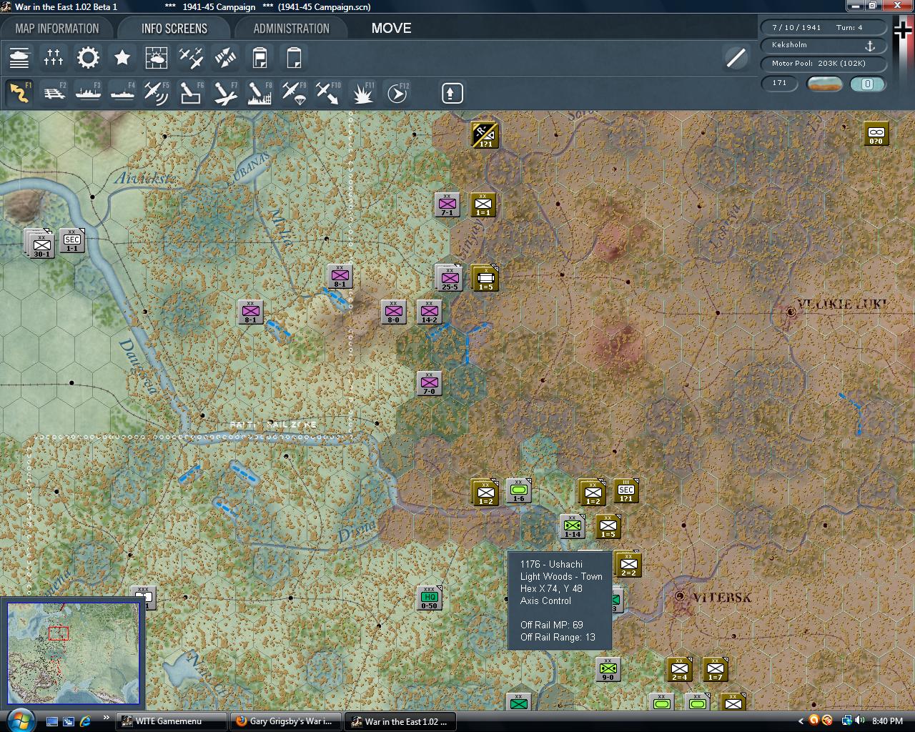
Task: Select the 1=7 tan infantry unit
Action: (x=716, y=669)
